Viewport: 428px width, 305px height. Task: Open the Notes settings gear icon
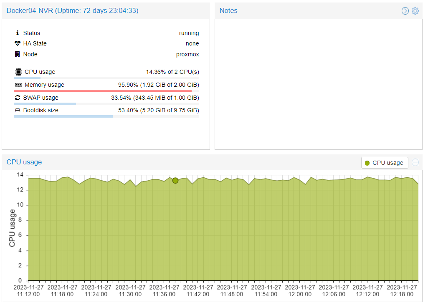(x=415, y=11)
